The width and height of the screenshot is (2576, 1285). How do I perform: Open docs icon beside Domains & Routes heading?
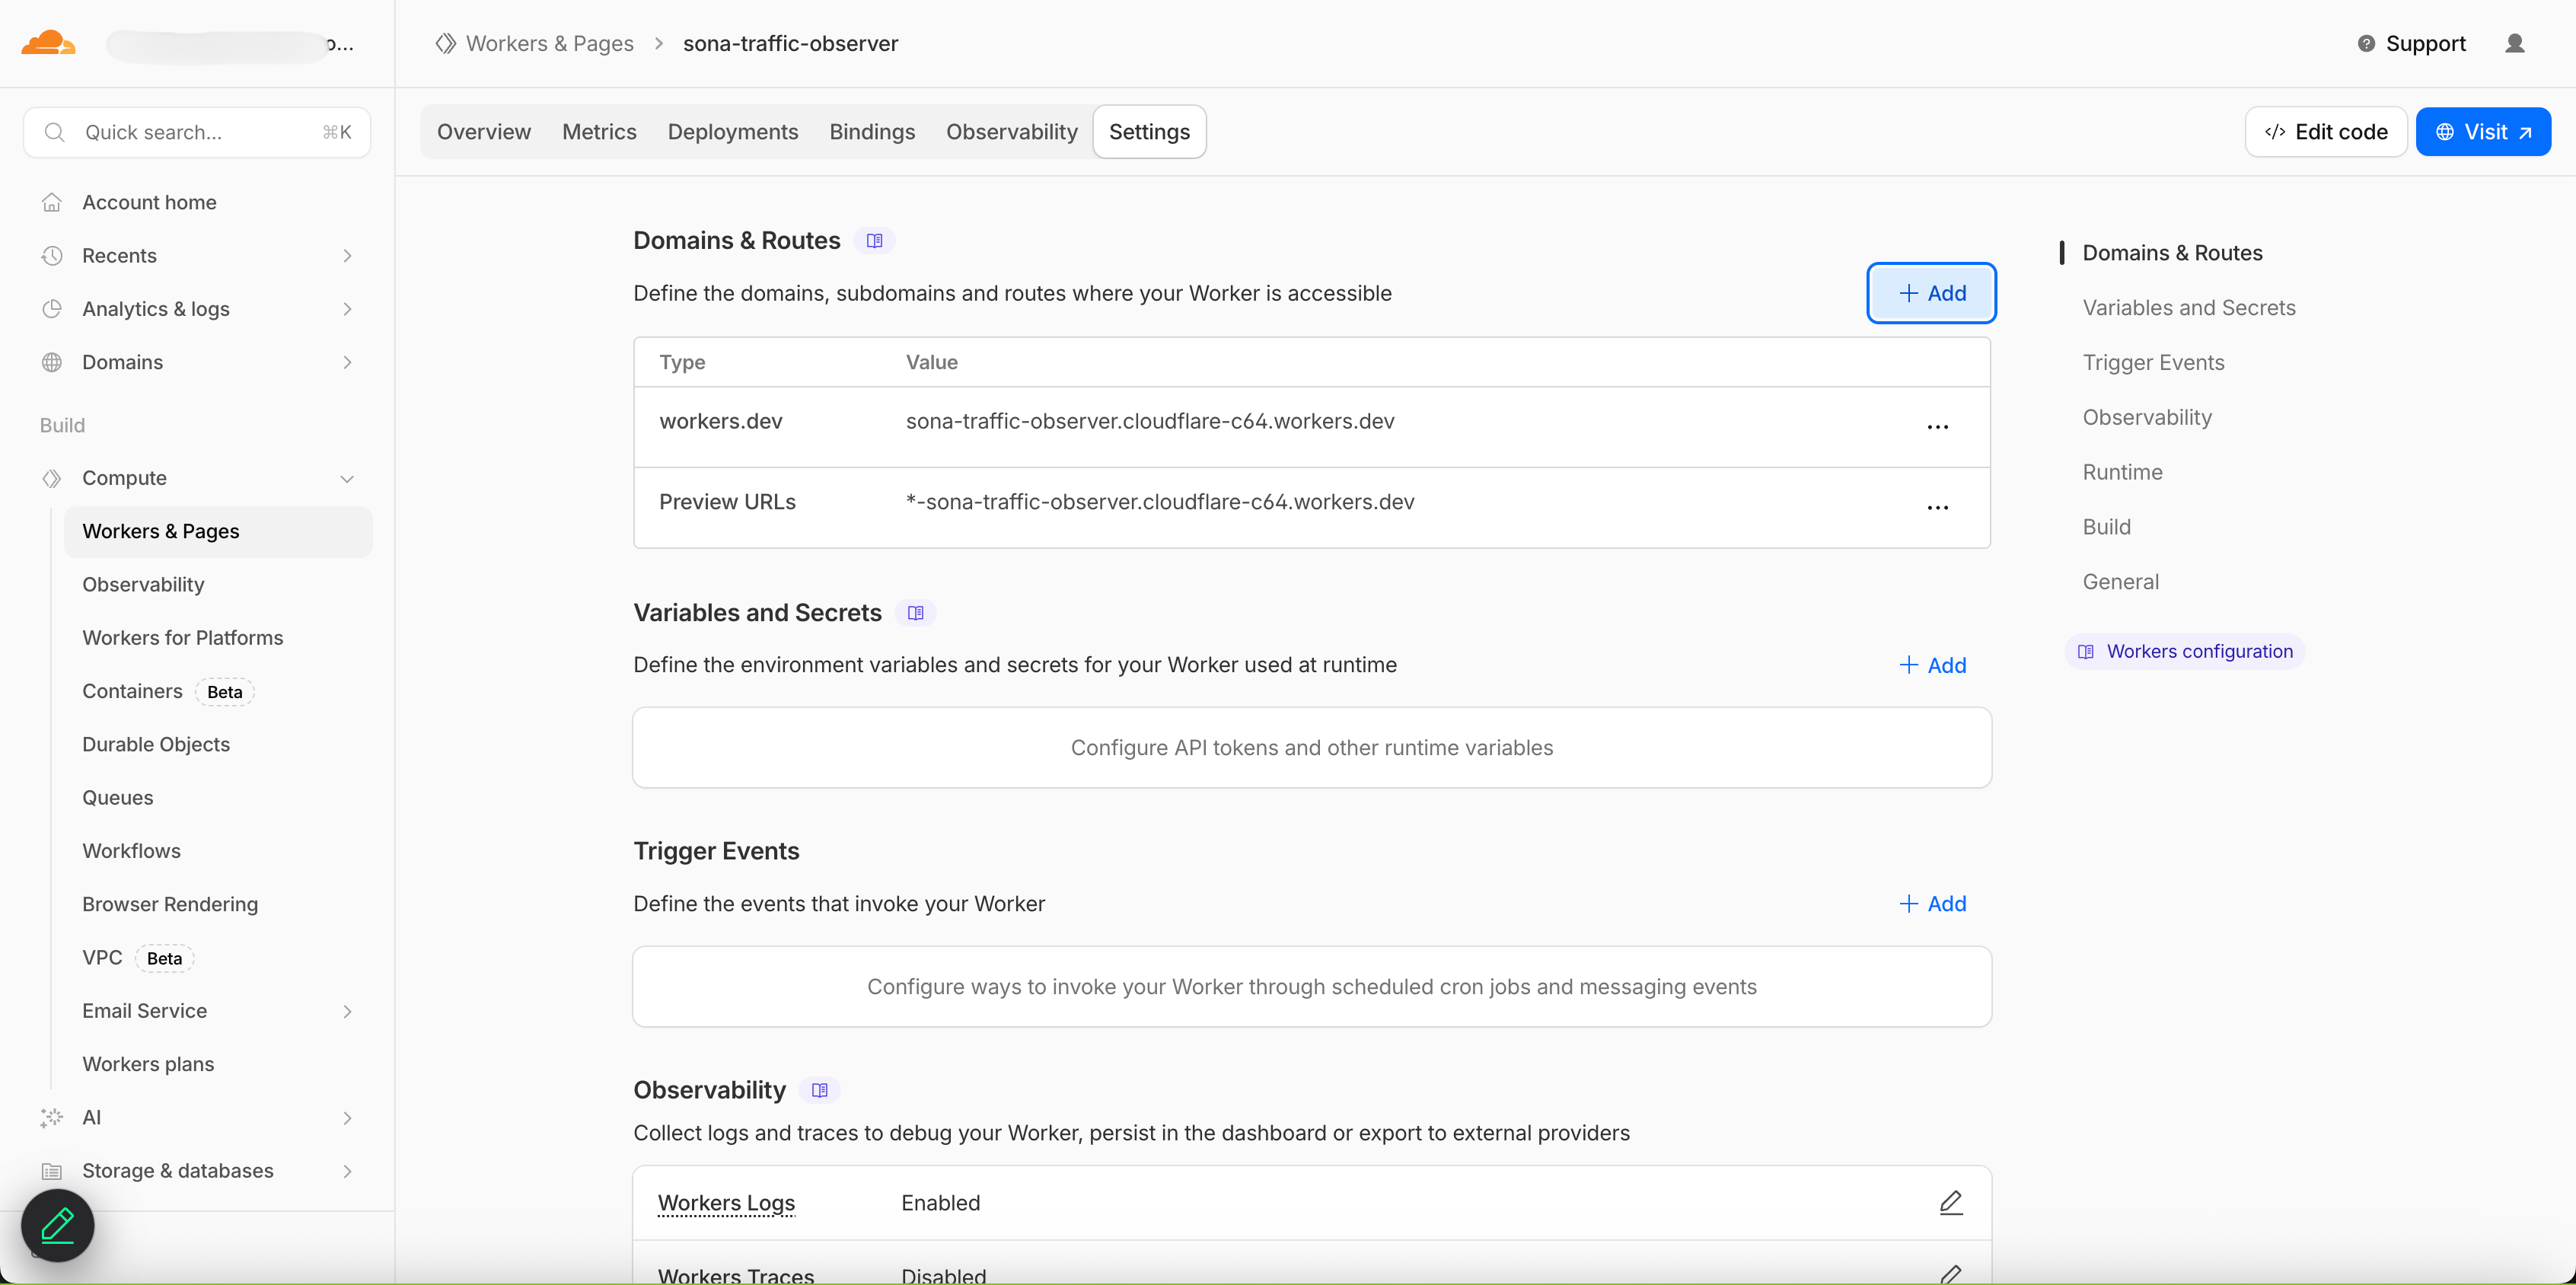pos(875,240)
